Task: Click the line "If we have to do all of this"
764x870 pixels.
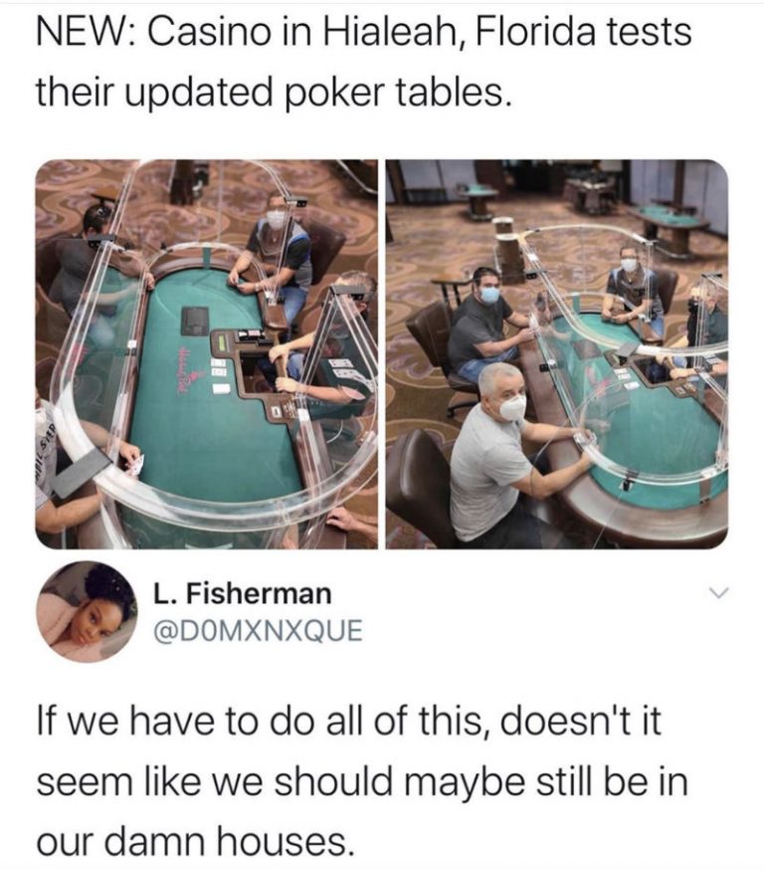Action: click(349, 722)
